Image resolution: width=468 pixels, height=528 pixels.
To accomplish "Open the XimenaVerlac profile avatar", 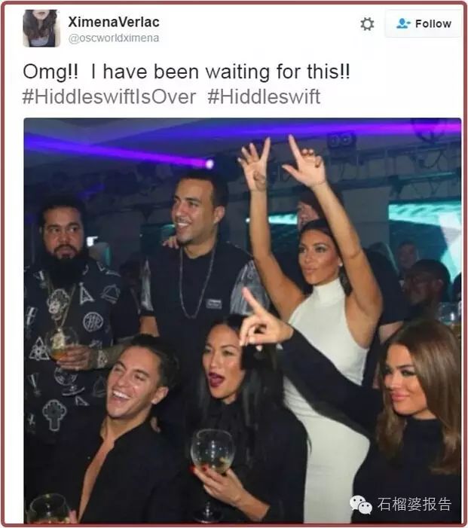I will tap(41, 28).
